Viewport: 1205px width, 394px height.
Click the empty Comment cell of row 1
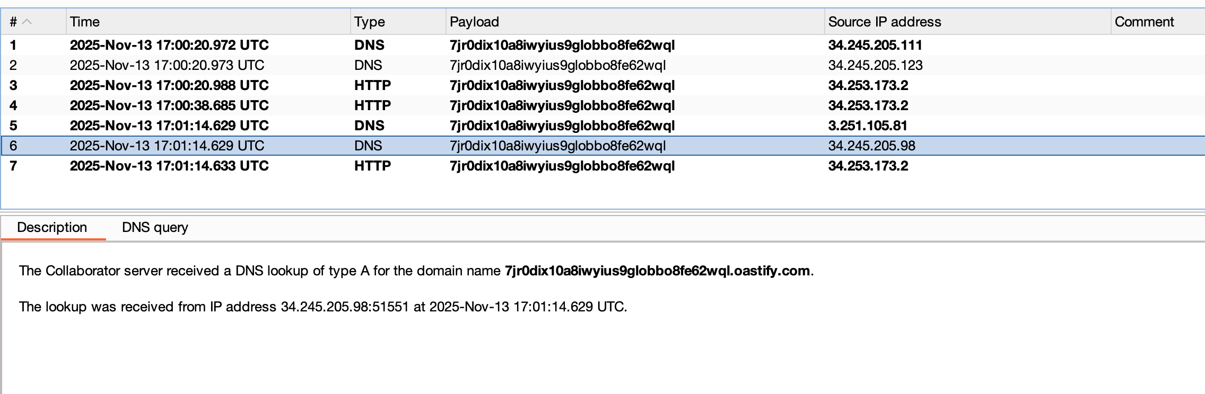[1156, 45]
